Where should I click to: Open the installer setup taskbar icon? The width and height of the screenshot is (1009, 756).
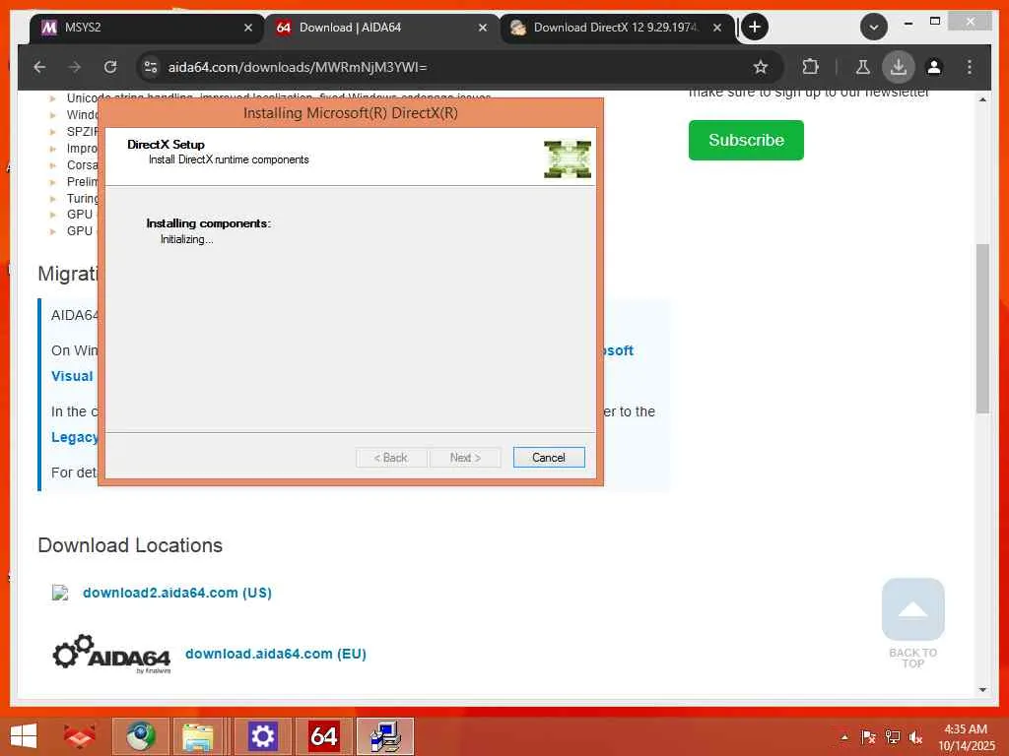pos(385,736)
